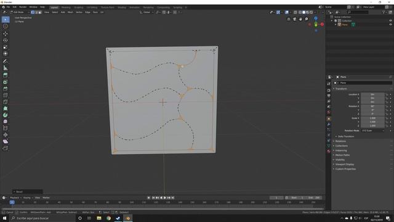Select the Move tool
The image size is (394, 222).
click(6, 33)
